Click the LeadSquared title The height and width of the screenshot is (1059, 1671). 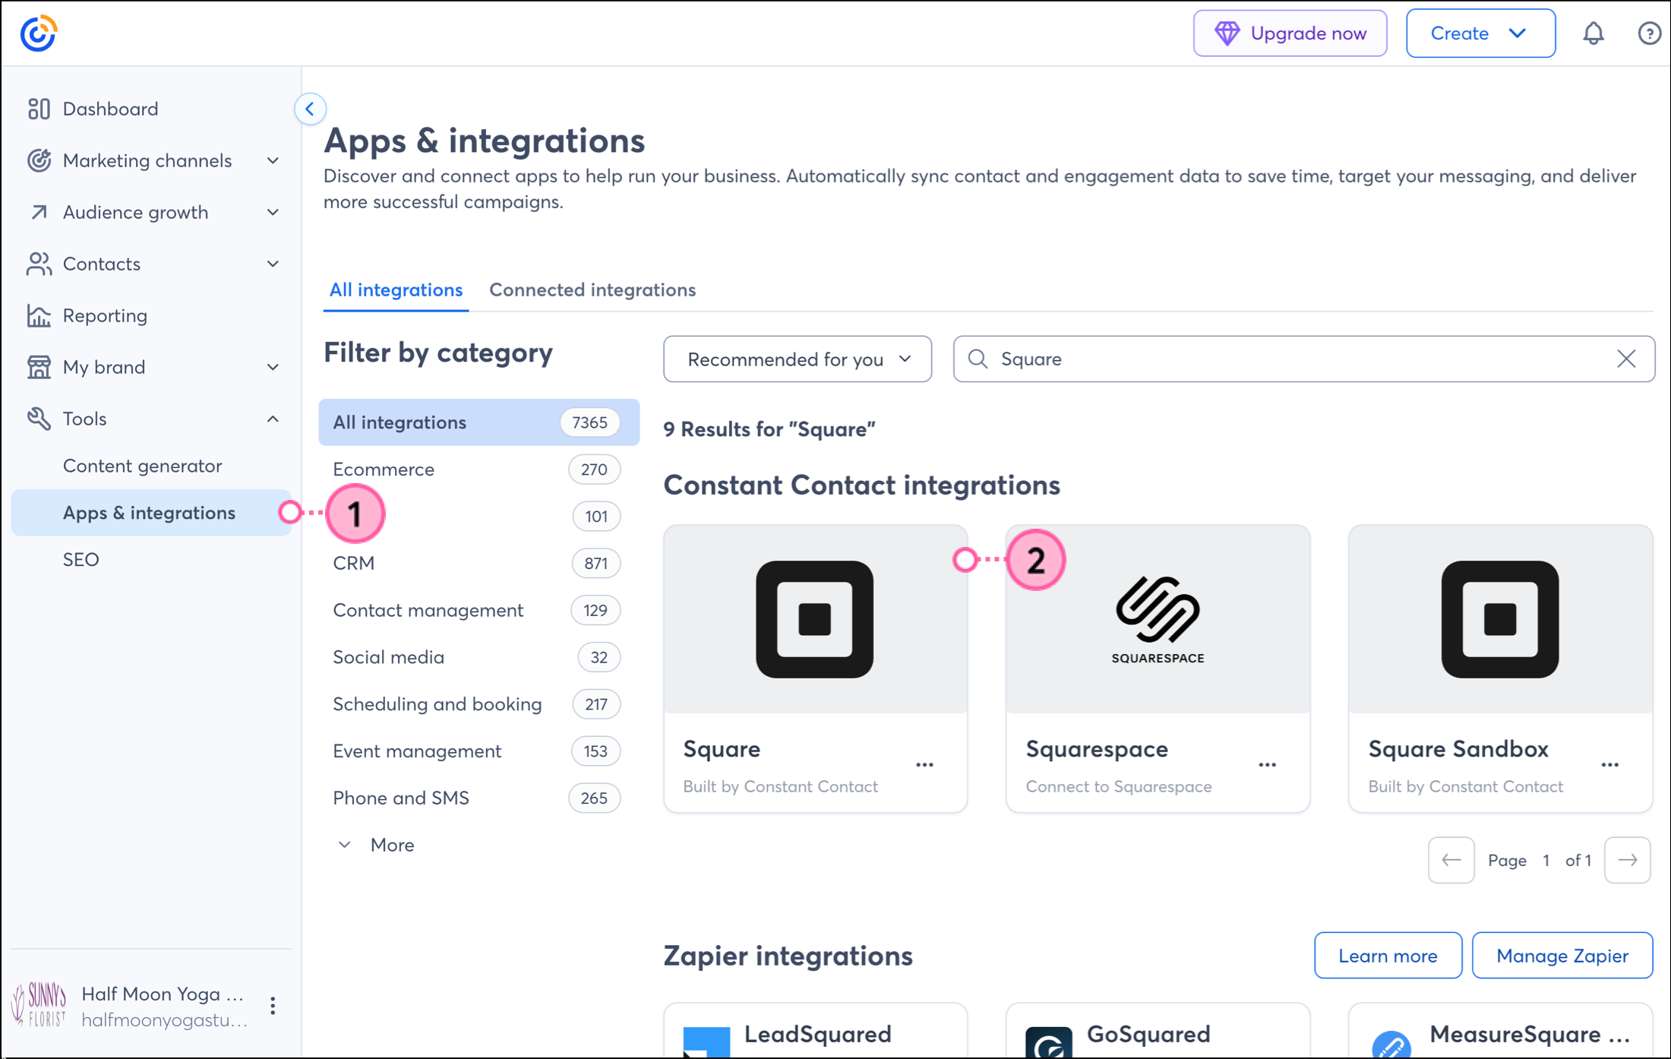(817, 1034)
